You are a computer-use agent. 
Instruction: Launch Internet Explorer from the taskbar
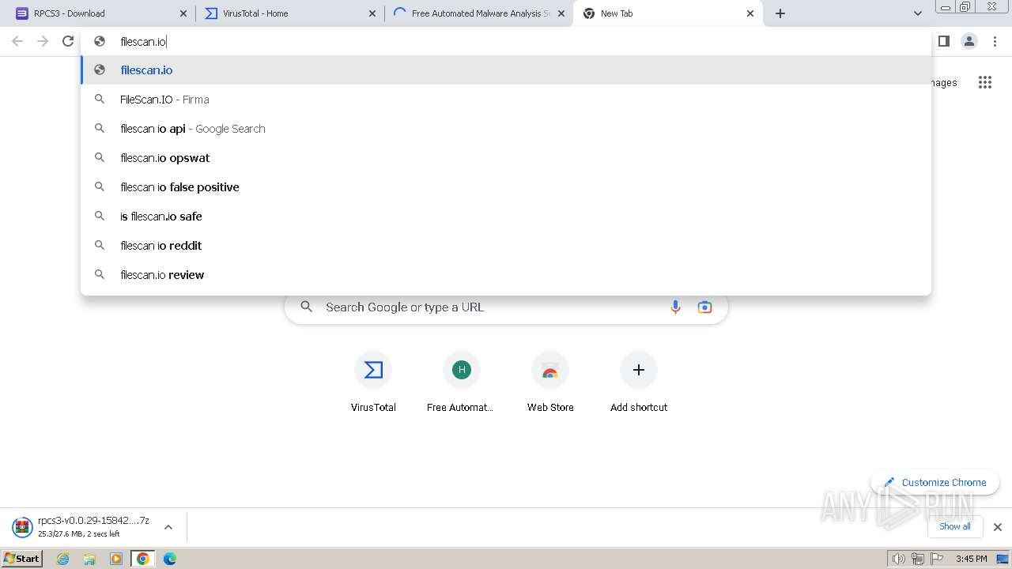(x=62, y=559)
